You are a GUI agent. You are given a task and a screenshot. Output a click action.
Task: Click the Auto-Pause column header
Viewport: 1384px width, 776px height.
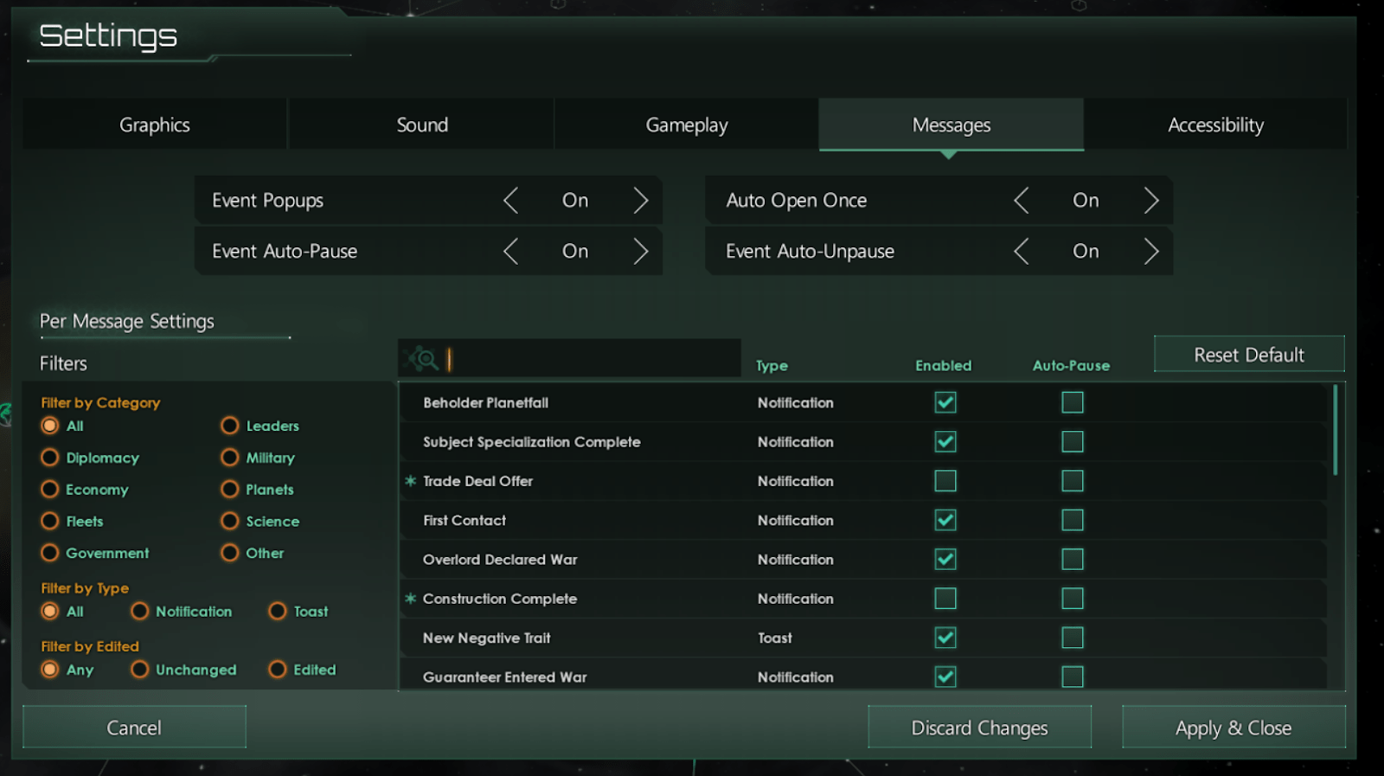pos(1071,366)
